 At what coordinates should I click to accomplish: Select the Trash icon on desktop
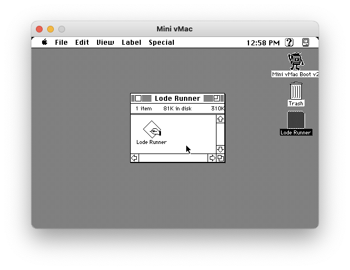pos(296,91)
